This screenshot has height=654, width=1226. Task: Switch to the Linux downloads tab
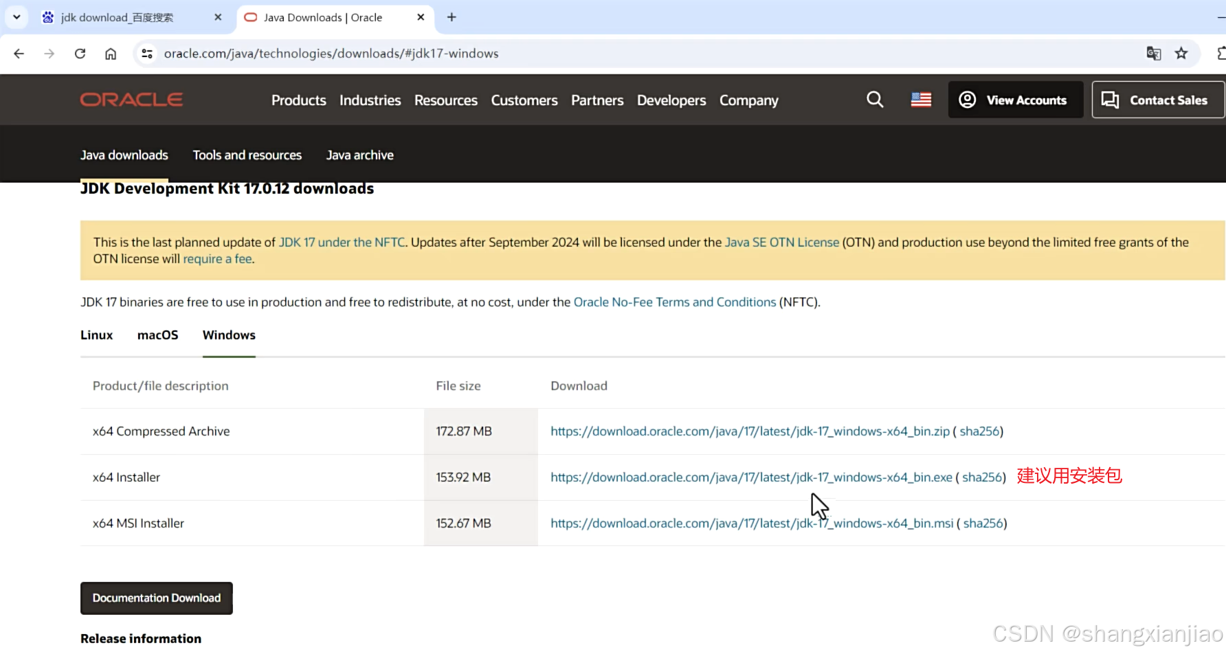click(x=97, y=335)
